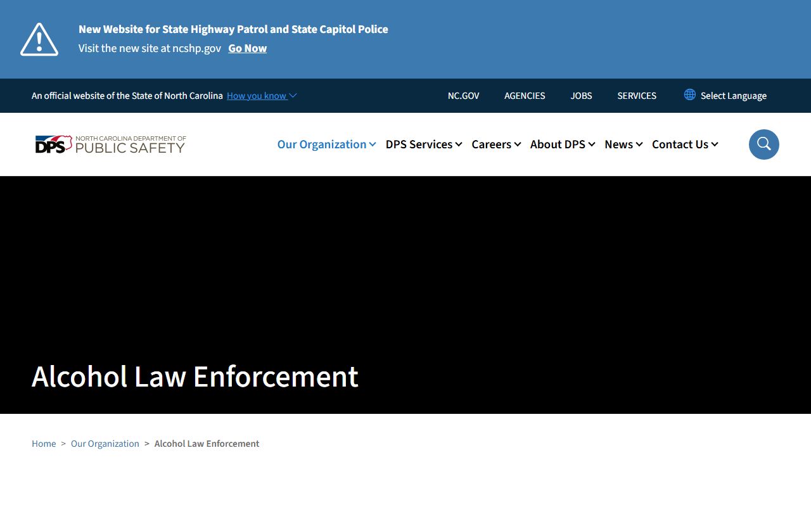The width and height of the screenshot is (811, 507).
Task: Click the warning triangle alert icon
Action: (39, 39)
